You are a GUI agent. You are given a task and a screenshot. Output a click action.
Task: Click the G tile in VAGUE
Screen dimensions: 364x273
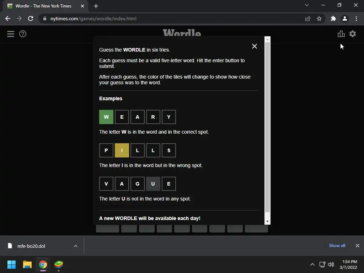(138, 184)
